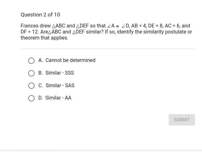202x152 pixels.
Task: Click the letter "D." answer label
Action: coord(41,98)
